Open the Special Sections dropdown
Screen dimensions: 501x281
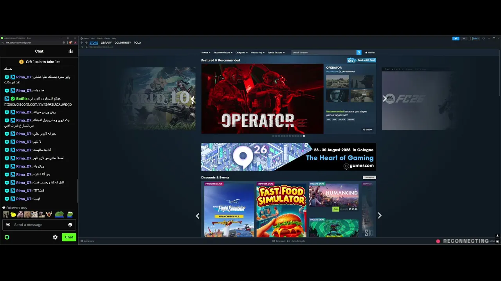276,52
